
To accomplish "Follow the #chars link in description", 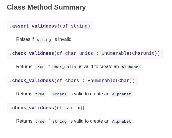I will (60, 94).
